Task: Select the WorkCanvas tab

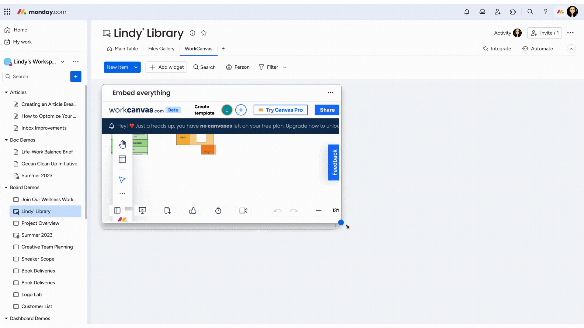Action: (x=199, y=49)
